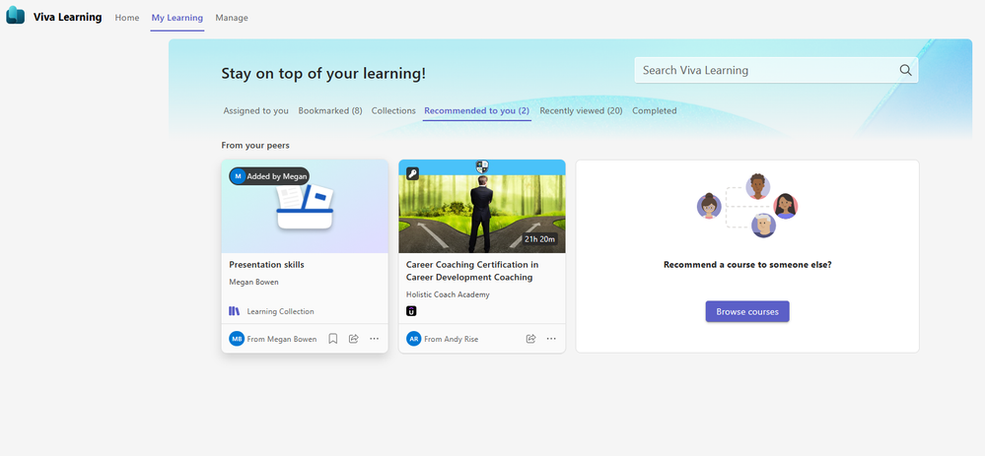Open the Bookmarked (8) tab
The width and height of the screenshot is (985, 456).
click(330, 110)
